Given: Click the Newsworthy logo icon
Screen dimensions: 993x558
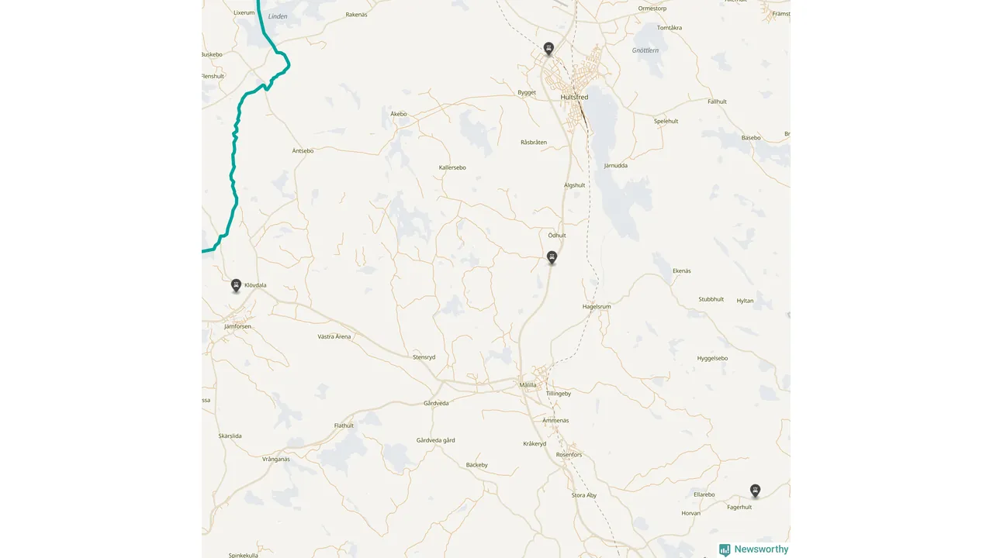Looking at the screenshot, I should (725, 549).
